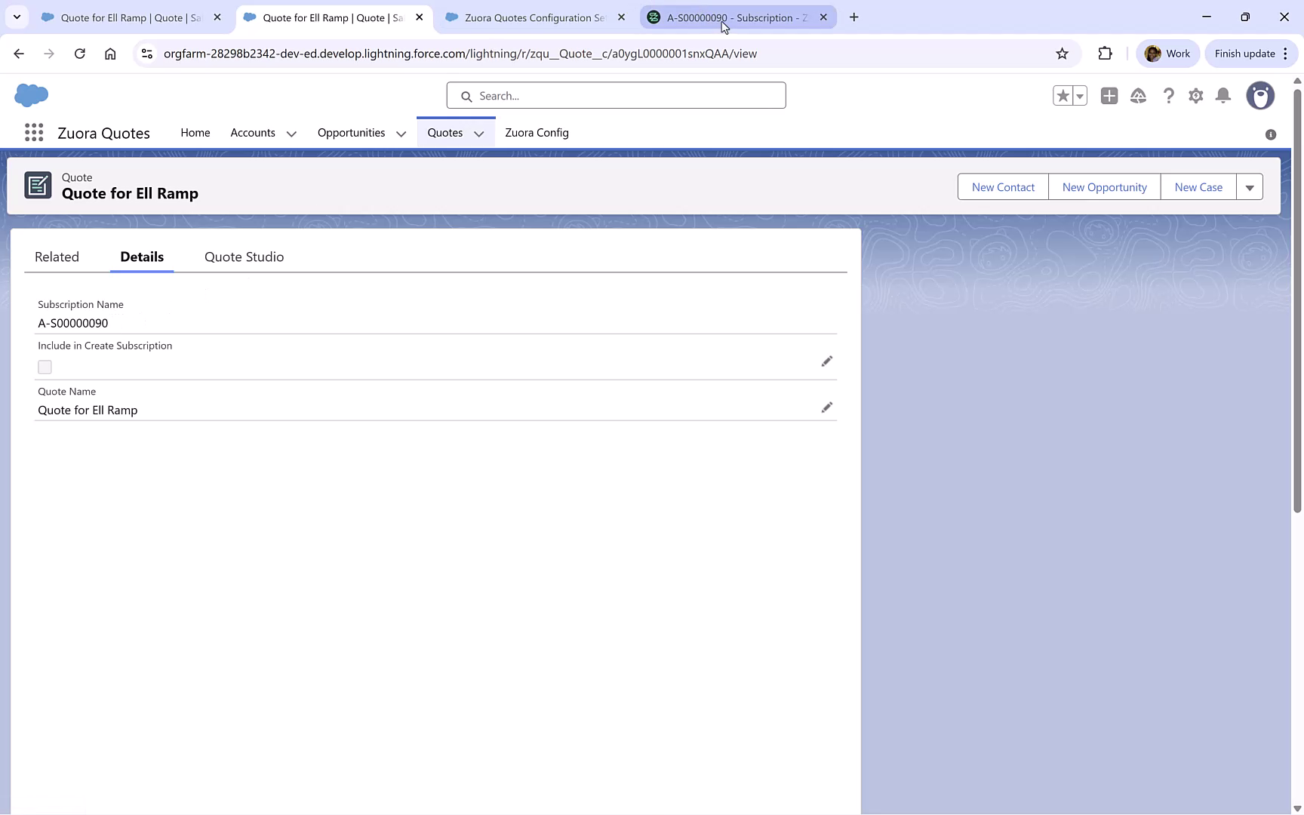Click the New Opportunity button

(1104, 186)
